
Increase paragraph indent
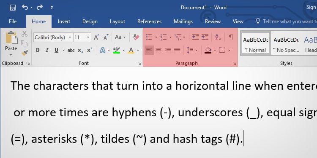point(205,37)
